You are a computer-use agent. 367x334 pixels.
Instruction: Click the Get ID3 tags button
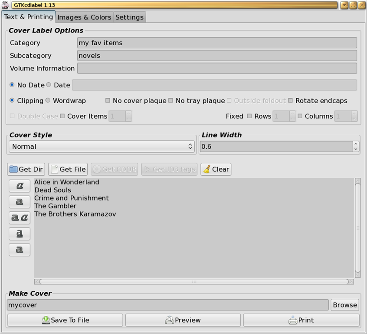[170, 169]
